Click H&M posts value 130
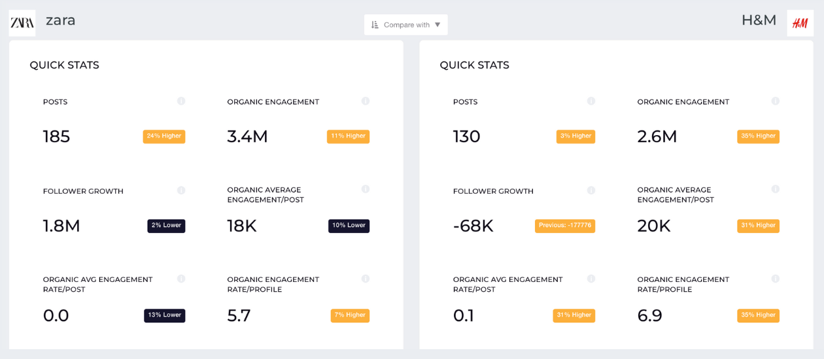824x359 pixels. (x=467, y=136)
